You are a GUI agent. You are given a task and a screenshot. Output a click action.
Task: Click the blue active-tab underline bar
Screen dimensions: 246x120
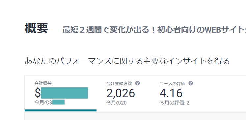tap(61, 110)
